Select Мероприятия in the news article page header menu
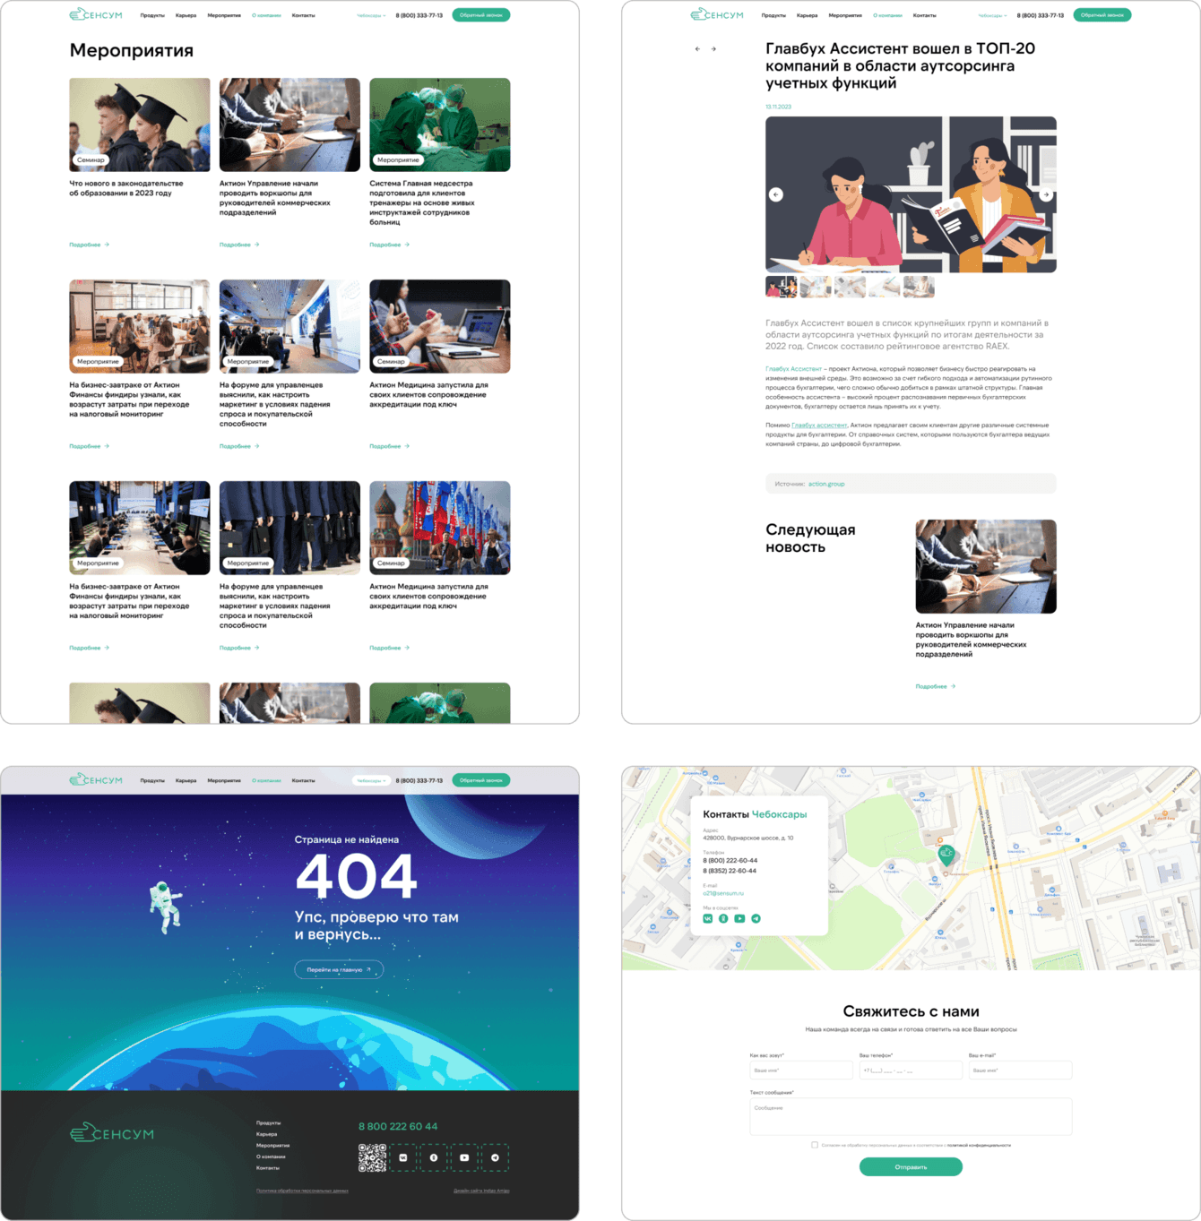This screenshot has width=1201, height=1221. (x=845, y=15)
